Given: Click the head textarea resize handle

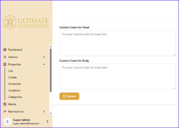Looking at the screenshot, I should click(174, 55).
